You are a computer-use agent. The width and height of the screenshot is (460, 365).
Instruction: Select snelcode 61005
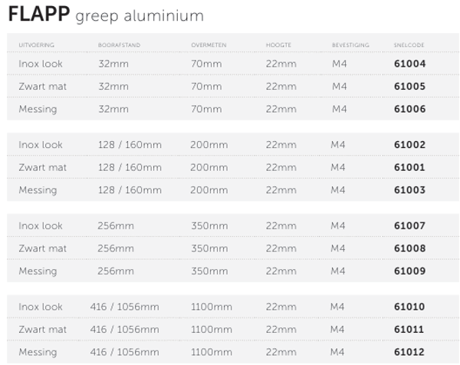coord(409,87)
